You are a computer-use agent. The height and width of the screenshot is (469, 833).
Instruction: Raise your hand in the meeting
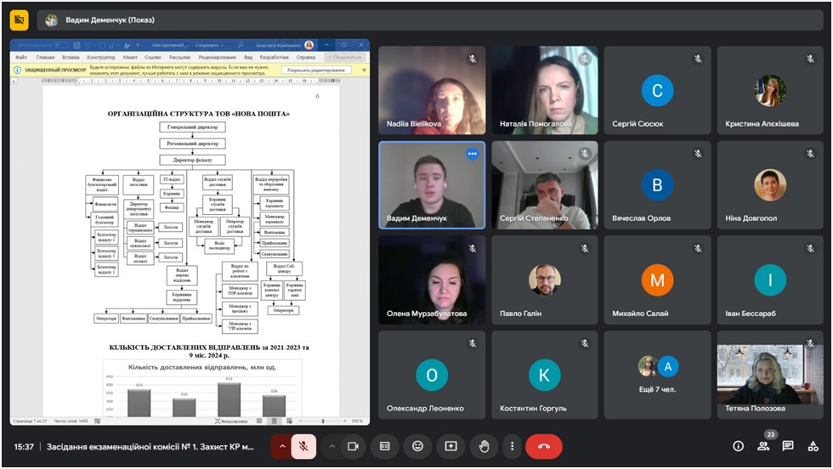484,446
